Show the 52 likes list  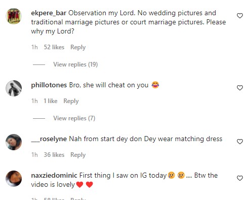click(54, 47)
